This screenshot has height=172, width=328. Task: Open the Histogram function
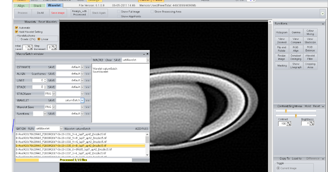pyautogui.click(x=282, y=32)
